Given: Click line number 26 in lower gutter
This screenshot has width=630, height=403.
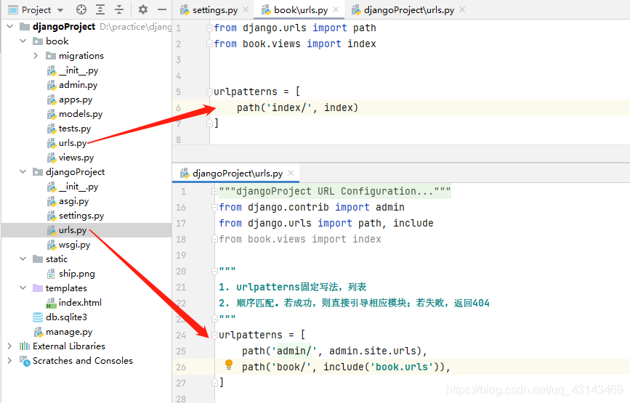Looking at the screenshot, I should pyautogui.click(x=181, y=367).
